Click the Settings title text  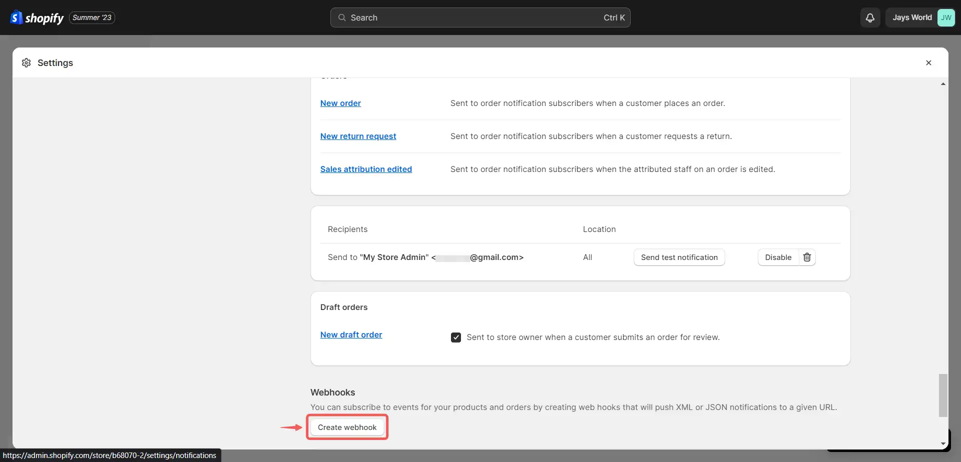pos(55,62)
